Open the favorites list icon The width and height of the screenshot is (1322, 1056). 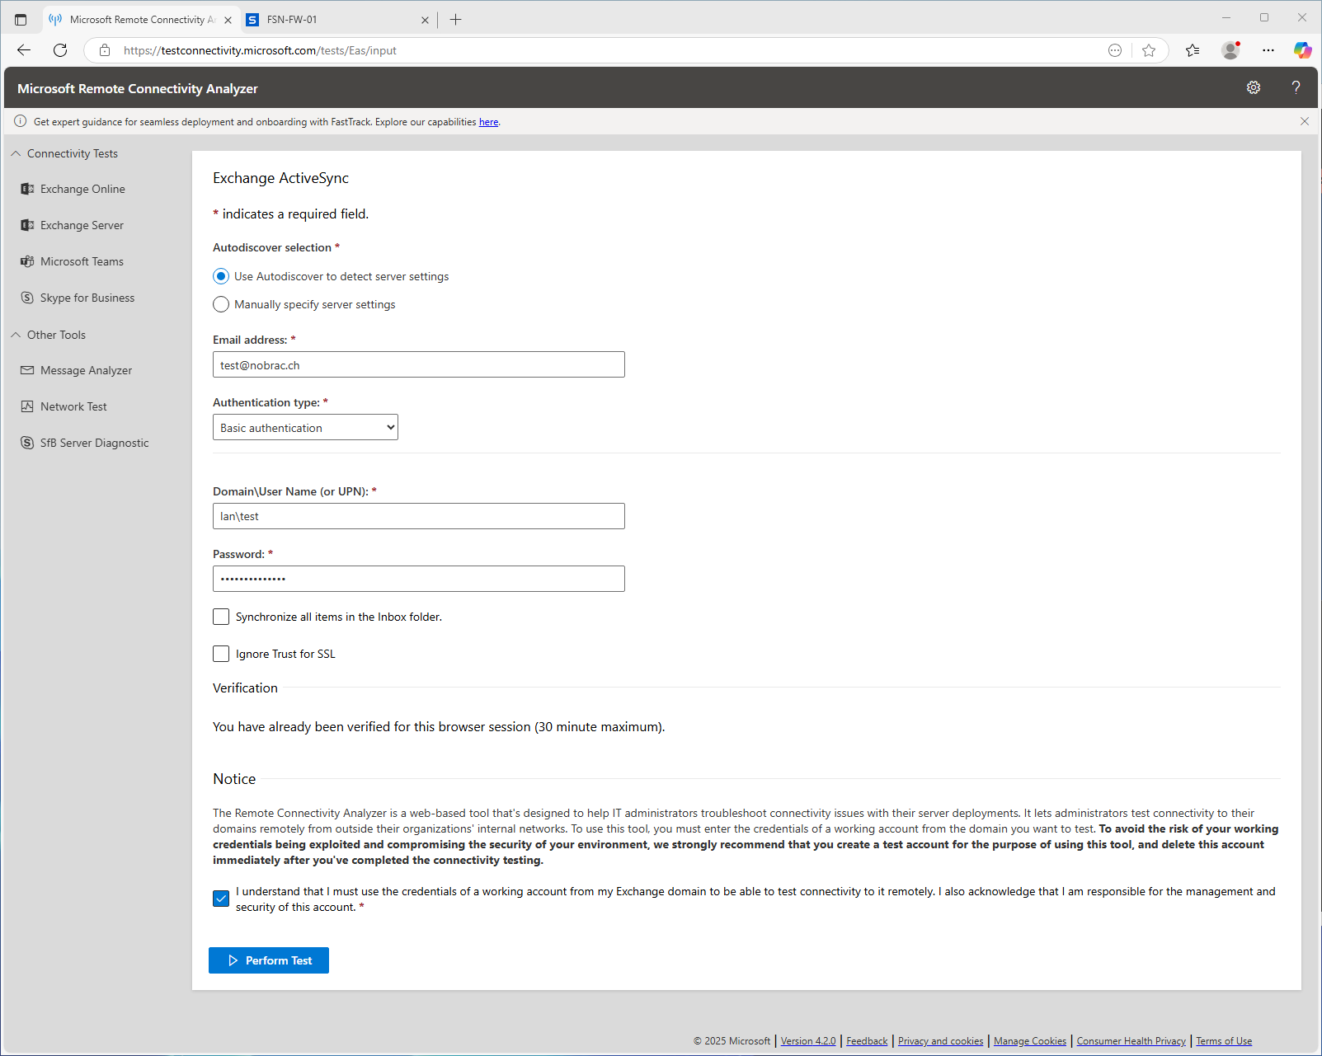coord(1193,50)
